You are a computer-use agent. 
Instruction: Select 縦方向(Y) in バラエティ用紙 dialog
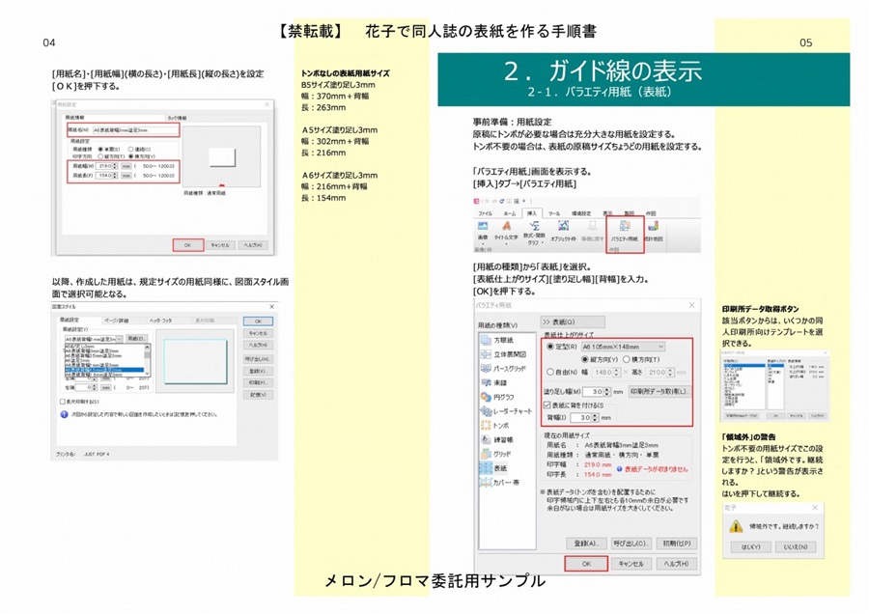585,359
